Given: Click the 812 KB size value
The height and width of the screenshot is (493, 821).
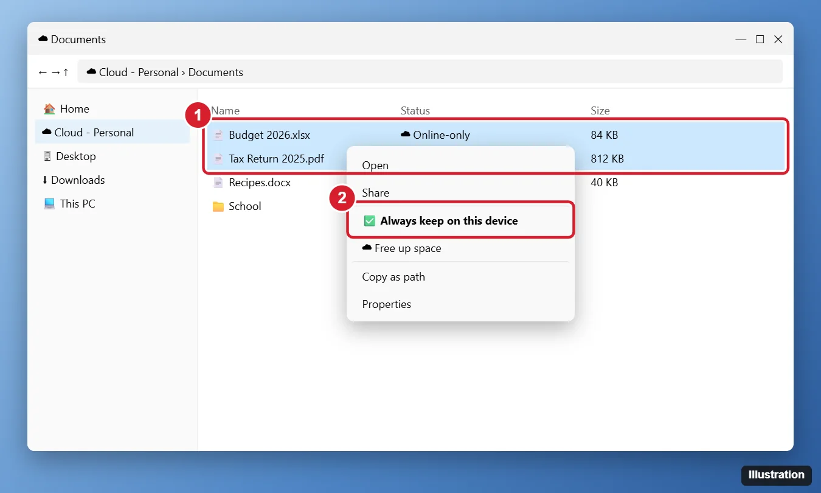Looking at the screenshot, I should 608,159.
